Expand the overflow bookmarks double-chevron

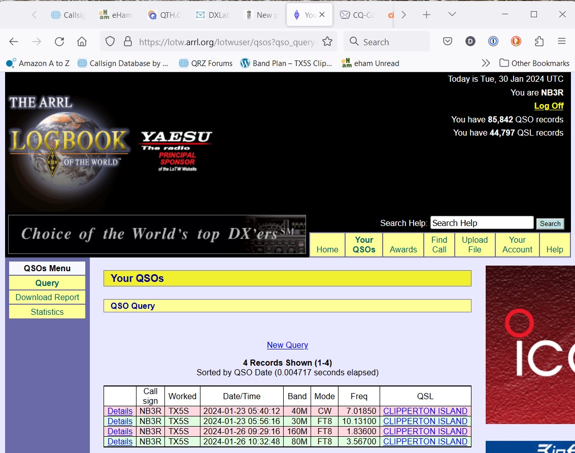(x=486, y=63)
